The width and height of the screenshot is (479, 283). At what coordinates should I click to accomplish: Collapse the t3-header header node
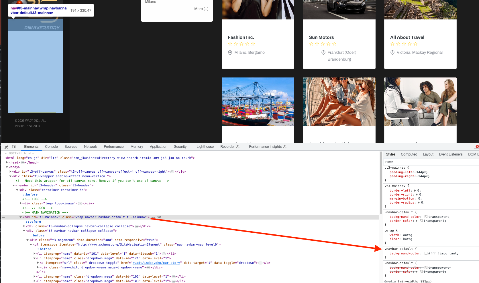[14, 185]
